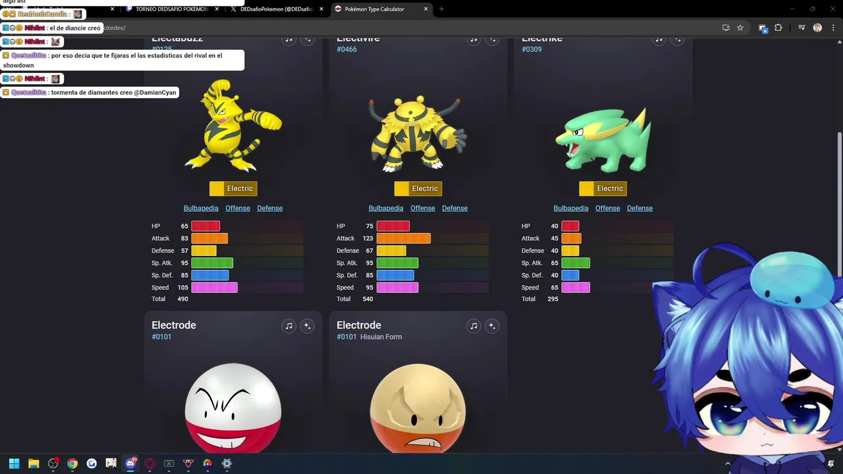Open Opera GX from the taskbar
This screenshot has width=843, height=474.
tap(150, 463)
